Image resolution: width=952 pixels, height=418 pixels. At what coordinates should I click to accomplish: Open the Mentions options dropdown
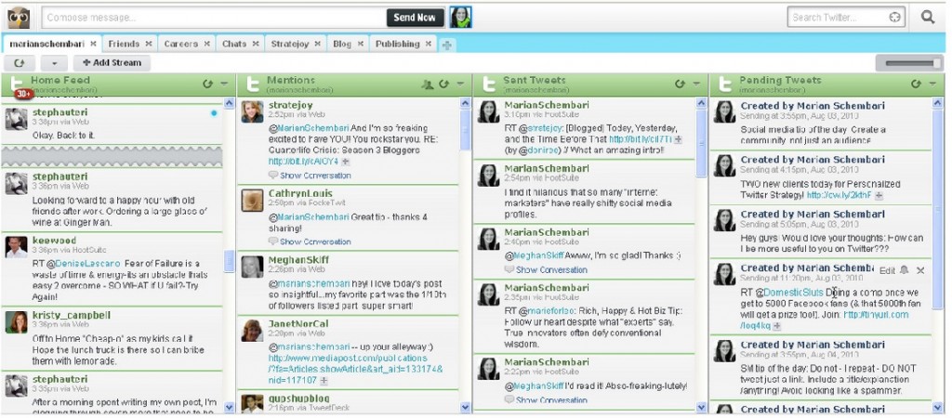click(x=460, y=85)
